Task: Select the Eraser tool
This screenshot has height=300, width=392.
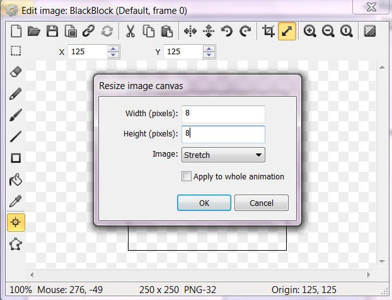Action: tap(16, 72)
